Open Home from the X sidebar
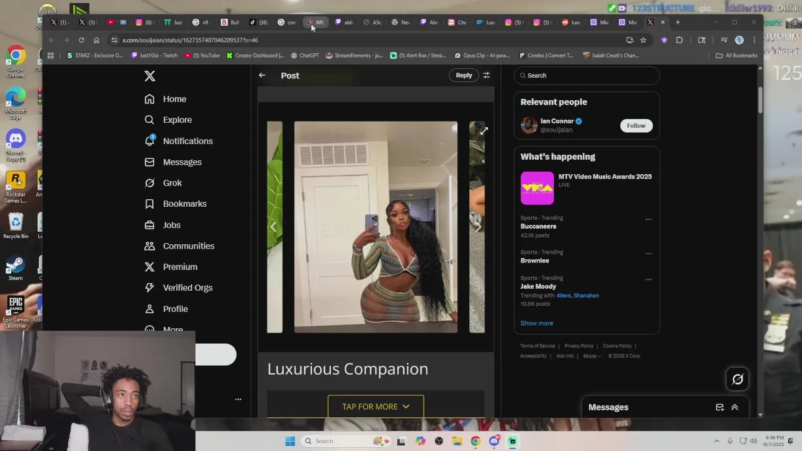This screenshot has width=802, height=451. 165,99
